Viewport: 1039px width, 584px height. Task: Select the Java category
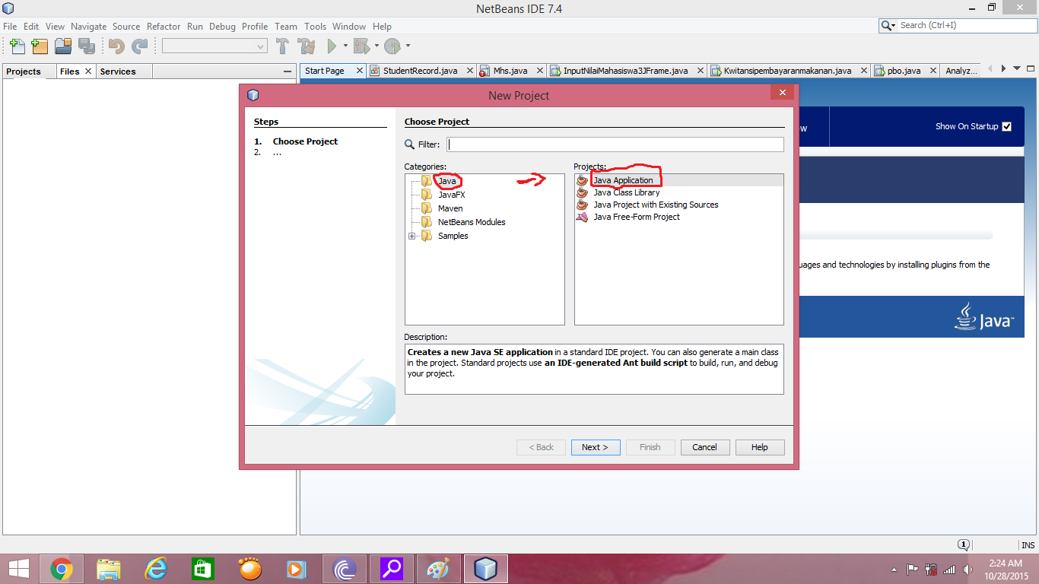tap(446, 181)
